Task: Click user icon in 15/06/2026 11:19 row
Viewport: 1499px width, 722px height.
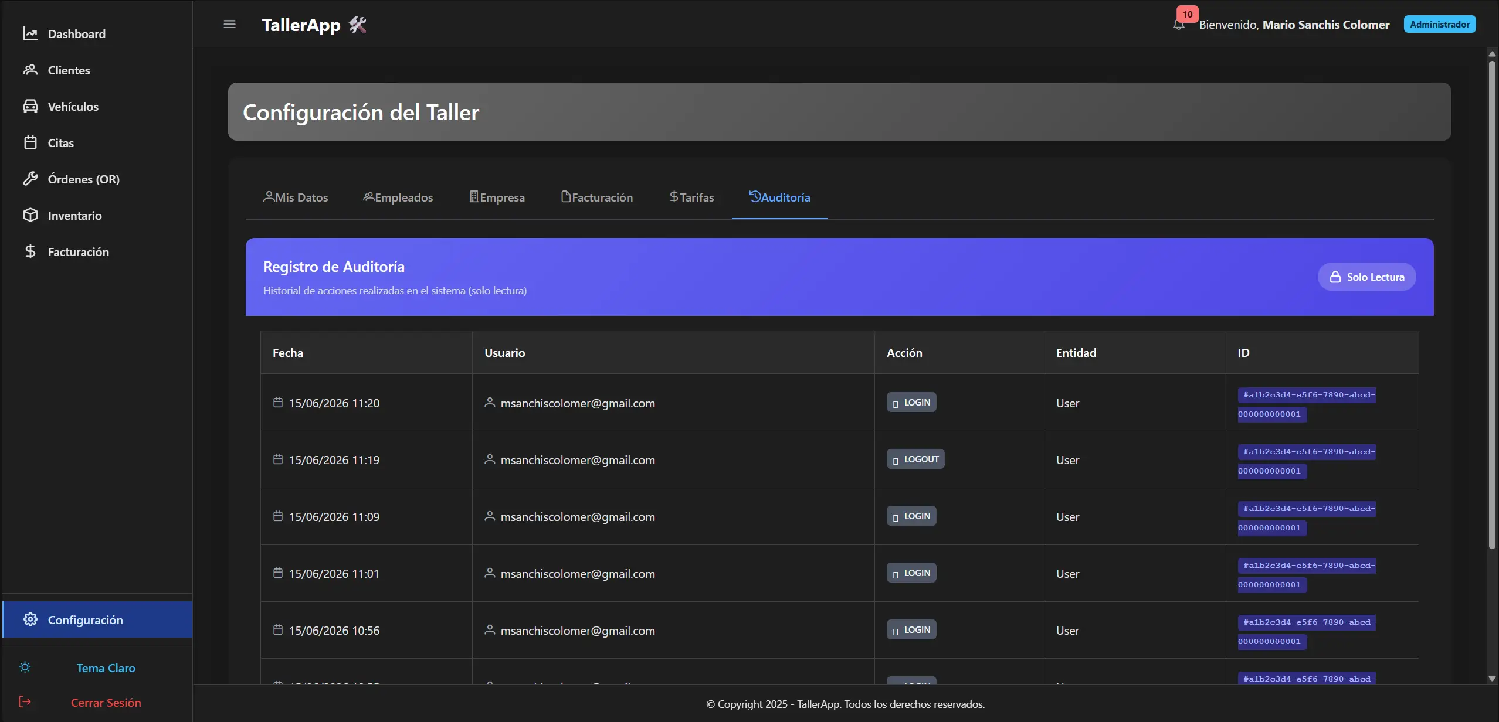Action: [x=490, y=459]
